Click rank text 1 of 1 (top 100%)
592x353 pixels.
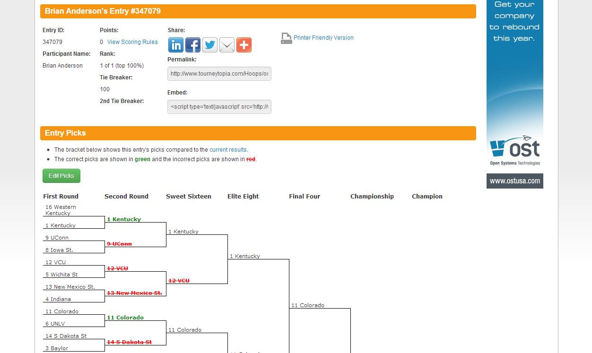pos(122,66)
